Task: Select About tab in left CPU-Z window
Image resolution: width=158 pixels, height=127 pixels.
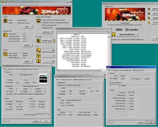Action: (x=36, y=69)
